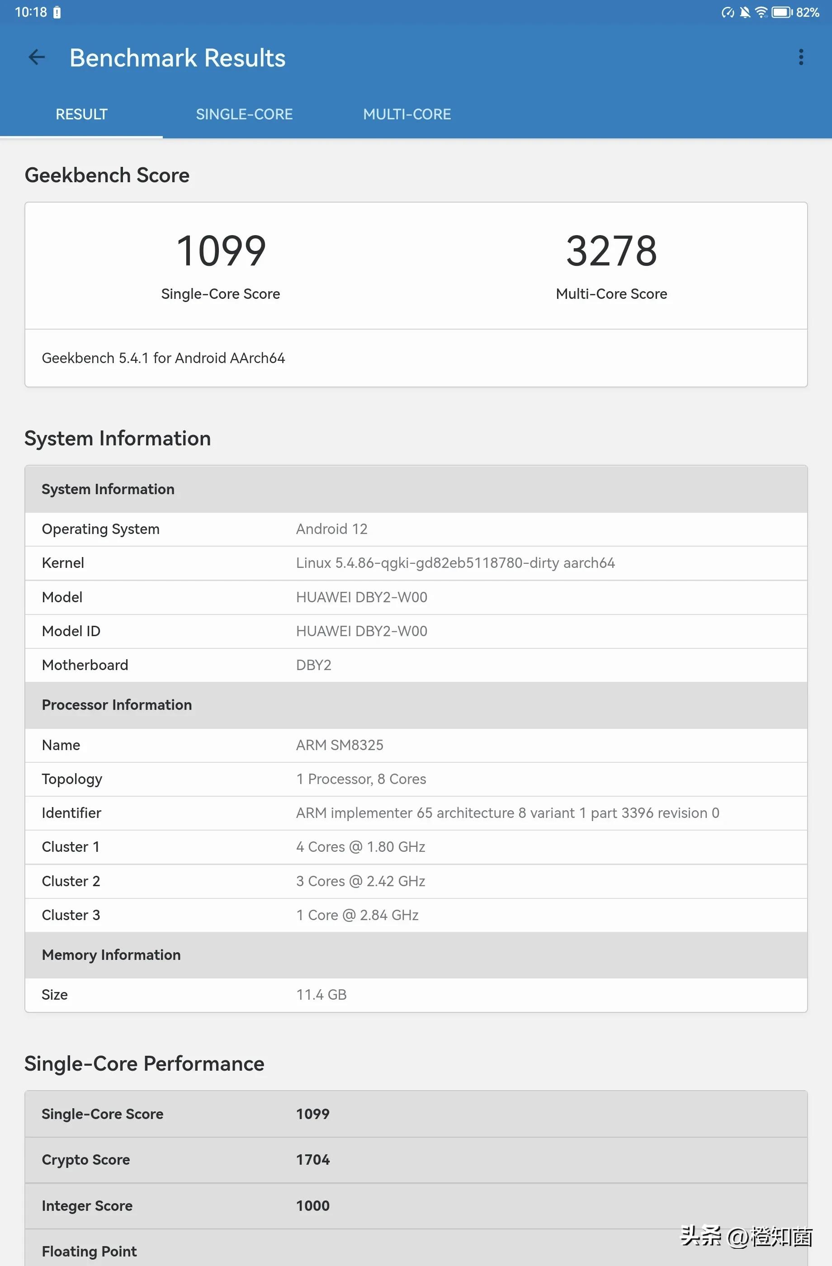Image resolution: width=832 pixels, height=1266 pixels.
Task: Tap the Crypto Score 1704 row
Action: [416, 1160]
